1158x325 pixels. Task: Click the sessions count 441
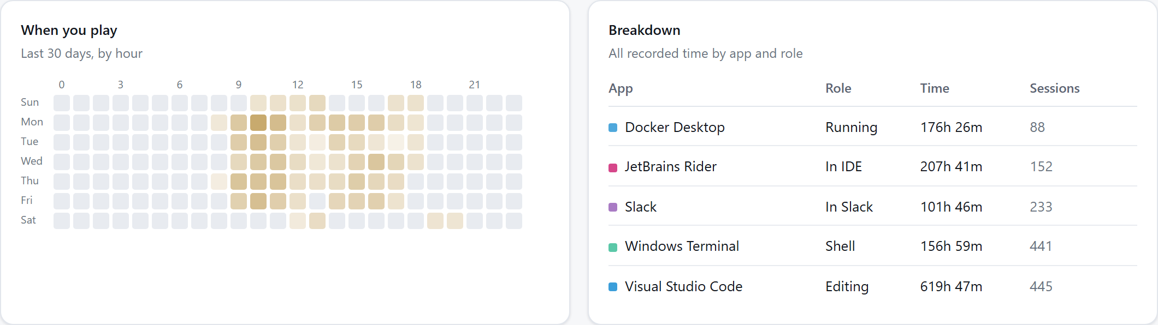coord(1041,246)
